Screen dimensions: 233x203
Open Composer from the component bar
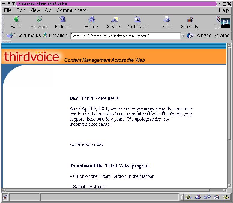[226, 197]
